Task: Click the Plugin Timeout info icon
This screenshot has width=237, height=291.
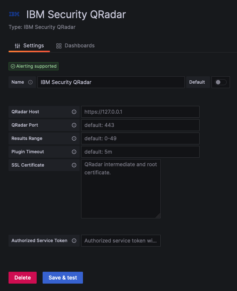Action: [74, 152]
